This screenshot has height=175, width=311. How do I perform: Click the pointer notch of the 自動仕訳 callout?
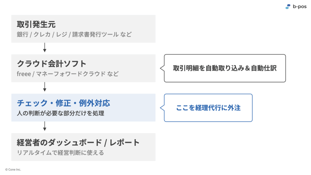162,68
